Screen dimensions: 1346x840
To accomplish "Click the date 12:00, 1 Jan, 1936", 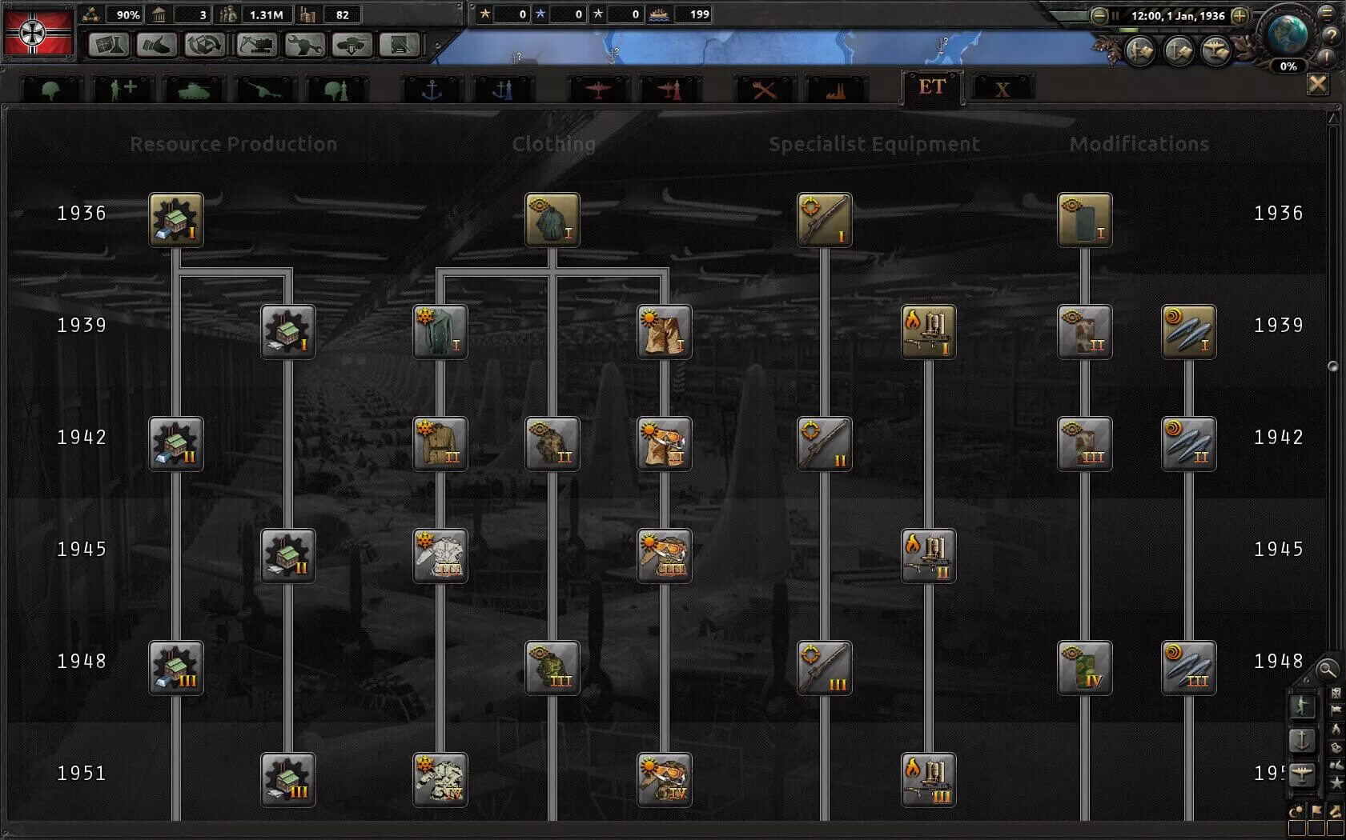I will pyautogui.click(x=1177, y=15).
